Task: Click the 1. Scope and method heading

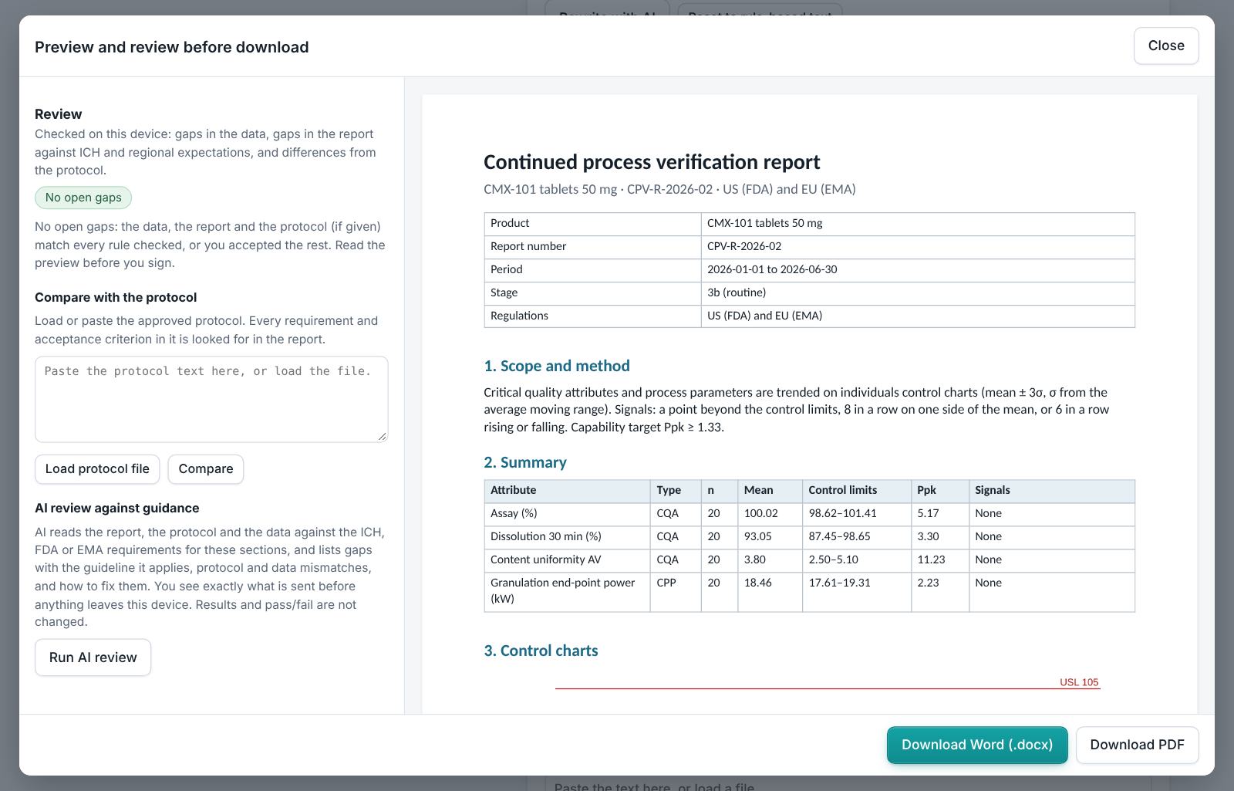Action: pos(557,366)
